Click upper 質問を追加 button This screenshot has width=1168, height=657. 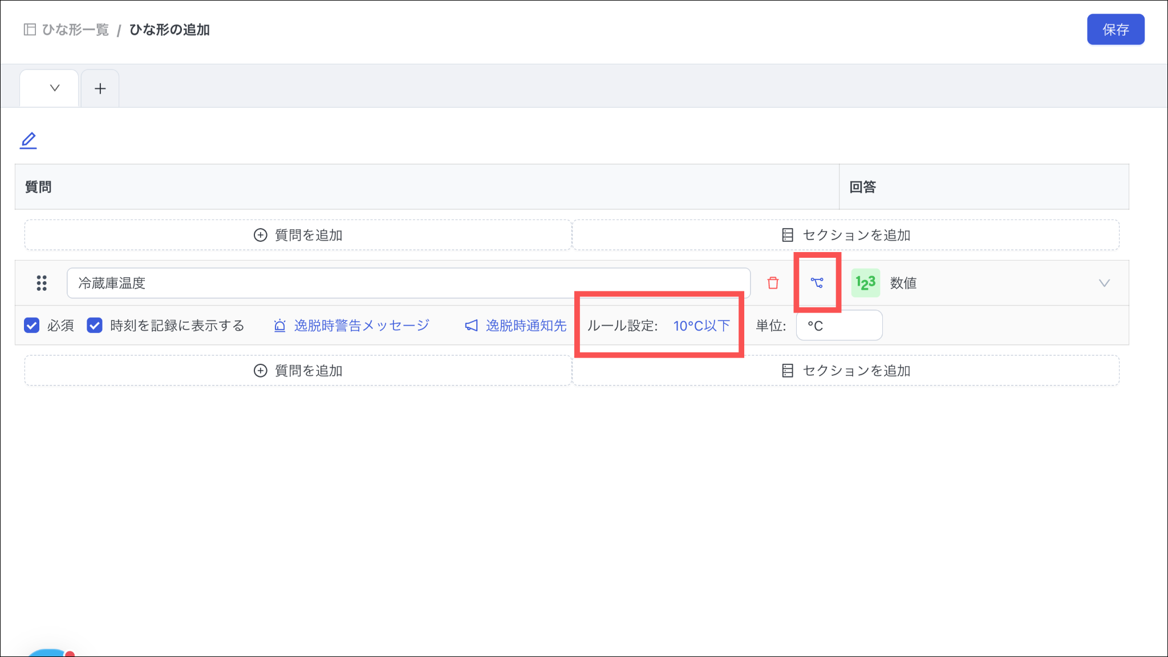(x=298, y=235)
